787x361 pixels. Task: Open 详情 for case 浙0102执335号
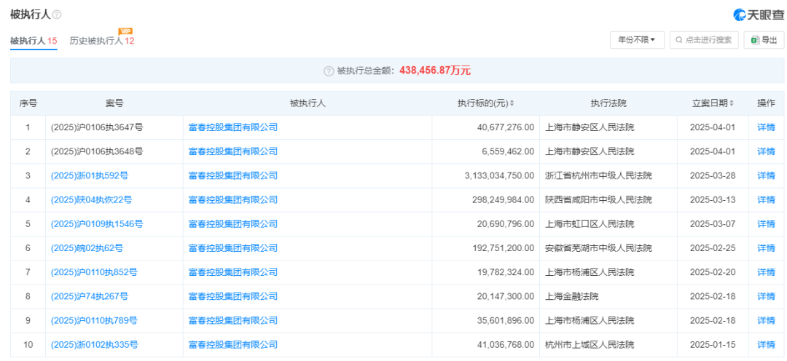coord(766,344)
